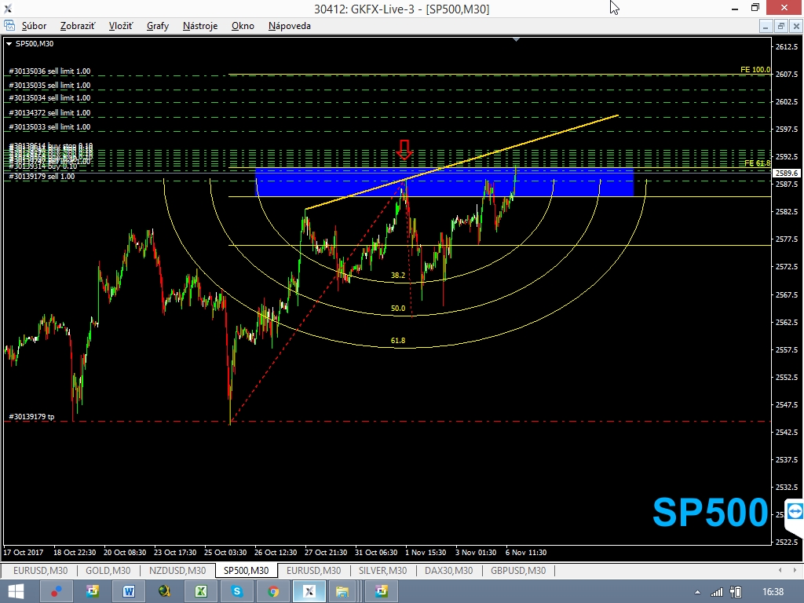Open the network signal tray icon

(x=717, y=592)
